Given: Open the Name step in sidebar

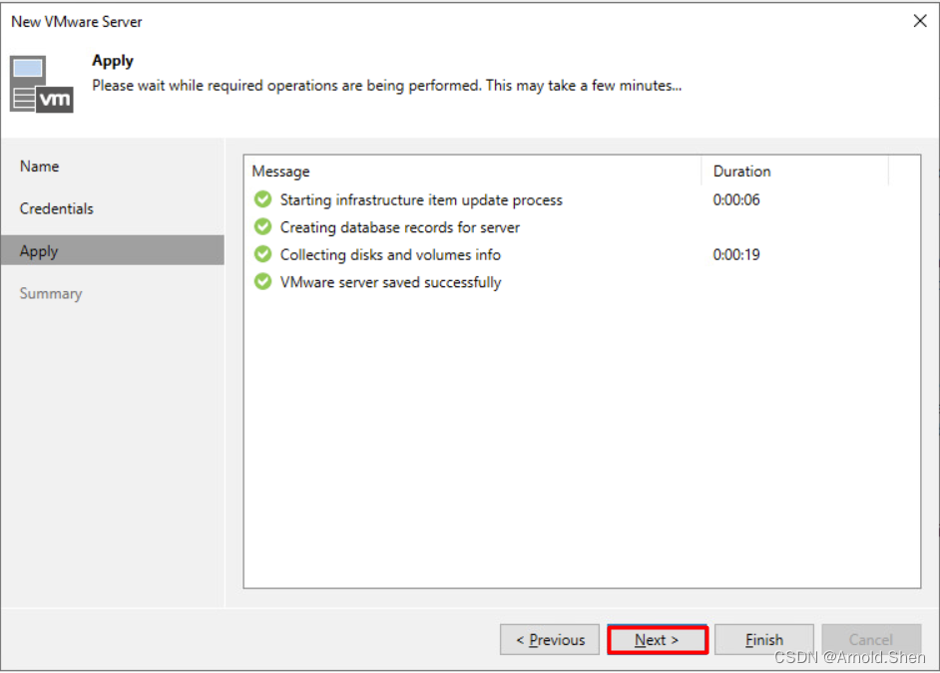Looking at the screenshot, I should pos(40,166).
